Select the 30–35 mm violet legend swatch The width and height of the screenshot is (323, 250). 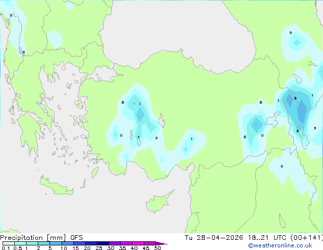tap(114, 243)
